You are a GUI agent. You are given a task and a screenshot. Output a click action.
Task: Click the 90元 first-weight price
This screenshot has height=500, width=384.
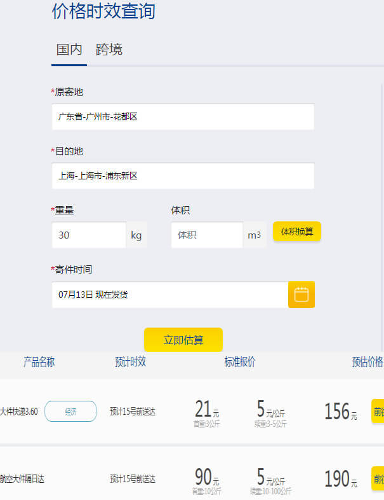click(207, 476)
